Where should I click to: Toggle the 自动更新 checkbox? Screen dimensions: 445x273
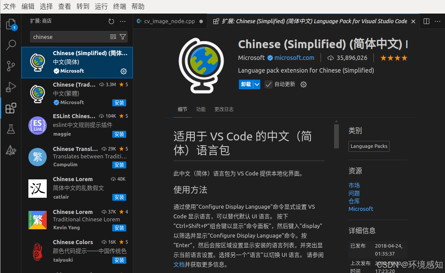(x=268, y=84)
